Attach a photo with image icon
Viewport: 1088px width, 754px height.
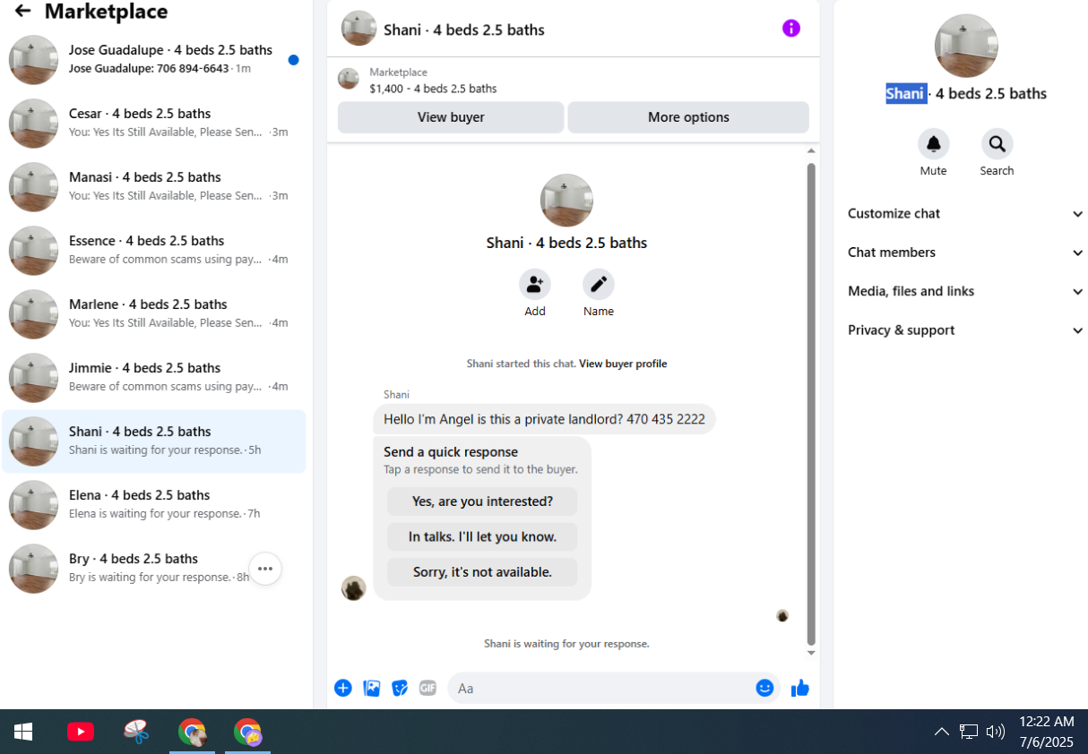[372, 688]
